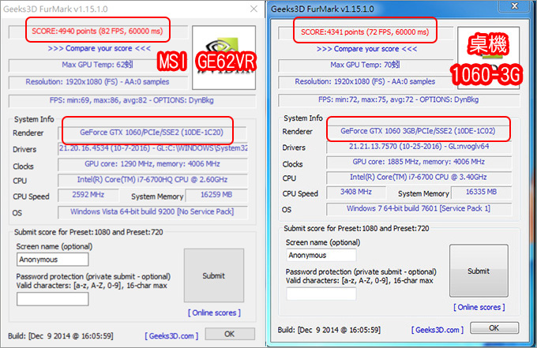
Task: Click 'Windows 7 64-bit build 7601' OS field
Action: click(x=419, y=209)
